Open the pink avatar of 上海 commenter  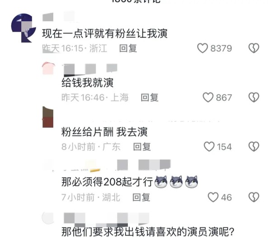click(x=48, y=68)
